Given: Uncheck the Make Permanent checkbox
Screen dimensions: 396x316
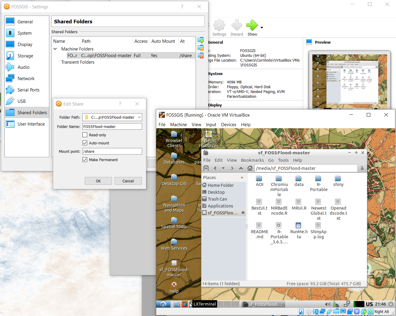Looking at the screenshot, I should (x=85, y=160).
